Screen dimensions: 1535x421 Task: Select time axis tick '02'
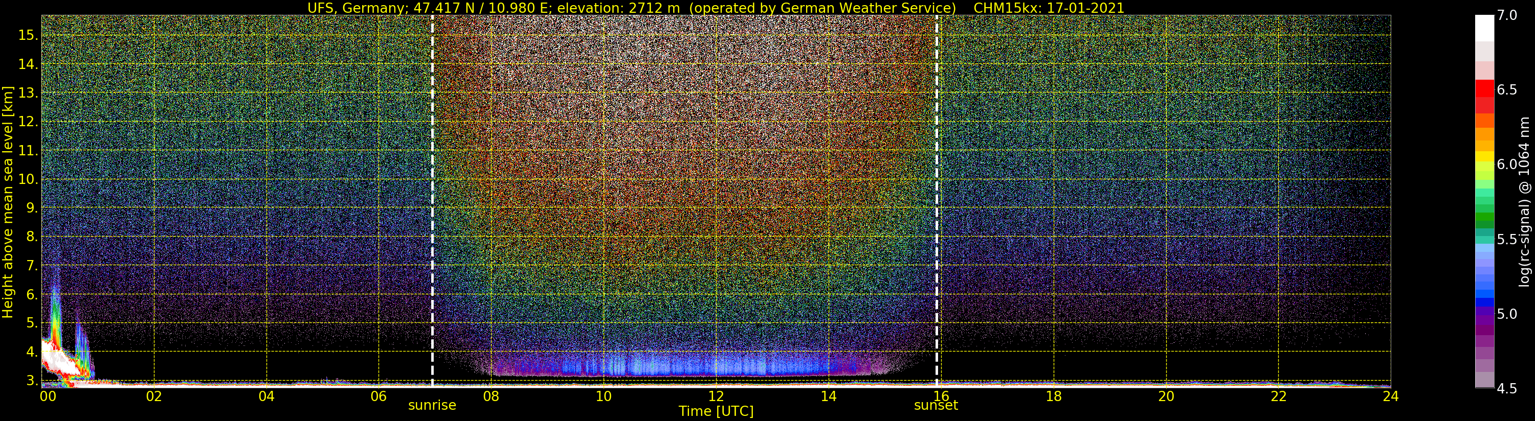[154, 396]
